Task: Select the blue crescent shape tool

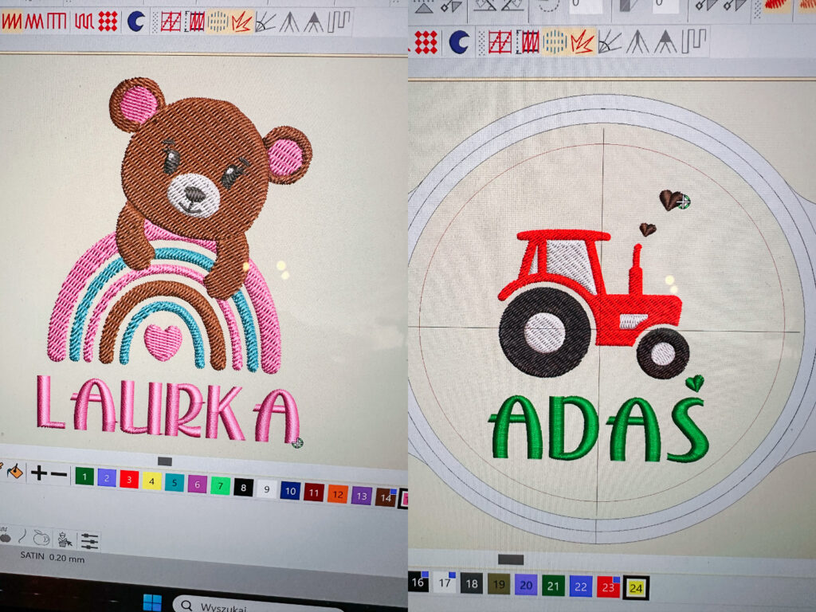Action: (135, 22)
